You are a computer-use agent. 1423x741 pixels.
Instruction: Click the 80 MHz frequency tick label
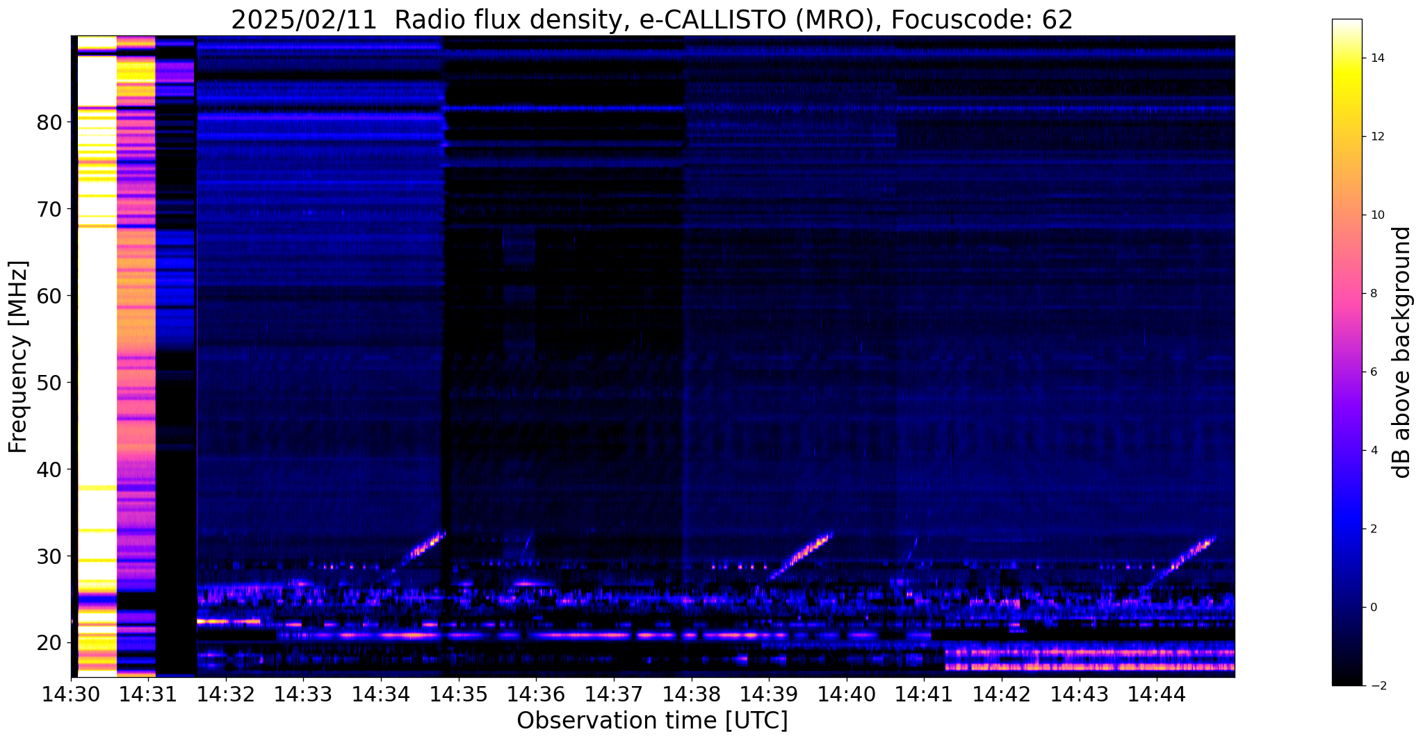point(49,122)
